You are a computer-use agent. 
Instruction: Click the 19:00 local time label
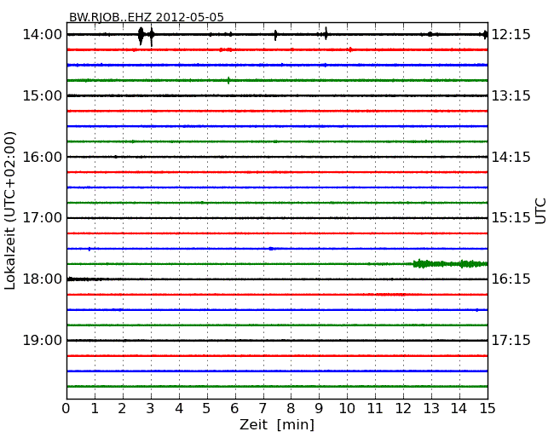(42, 340)
